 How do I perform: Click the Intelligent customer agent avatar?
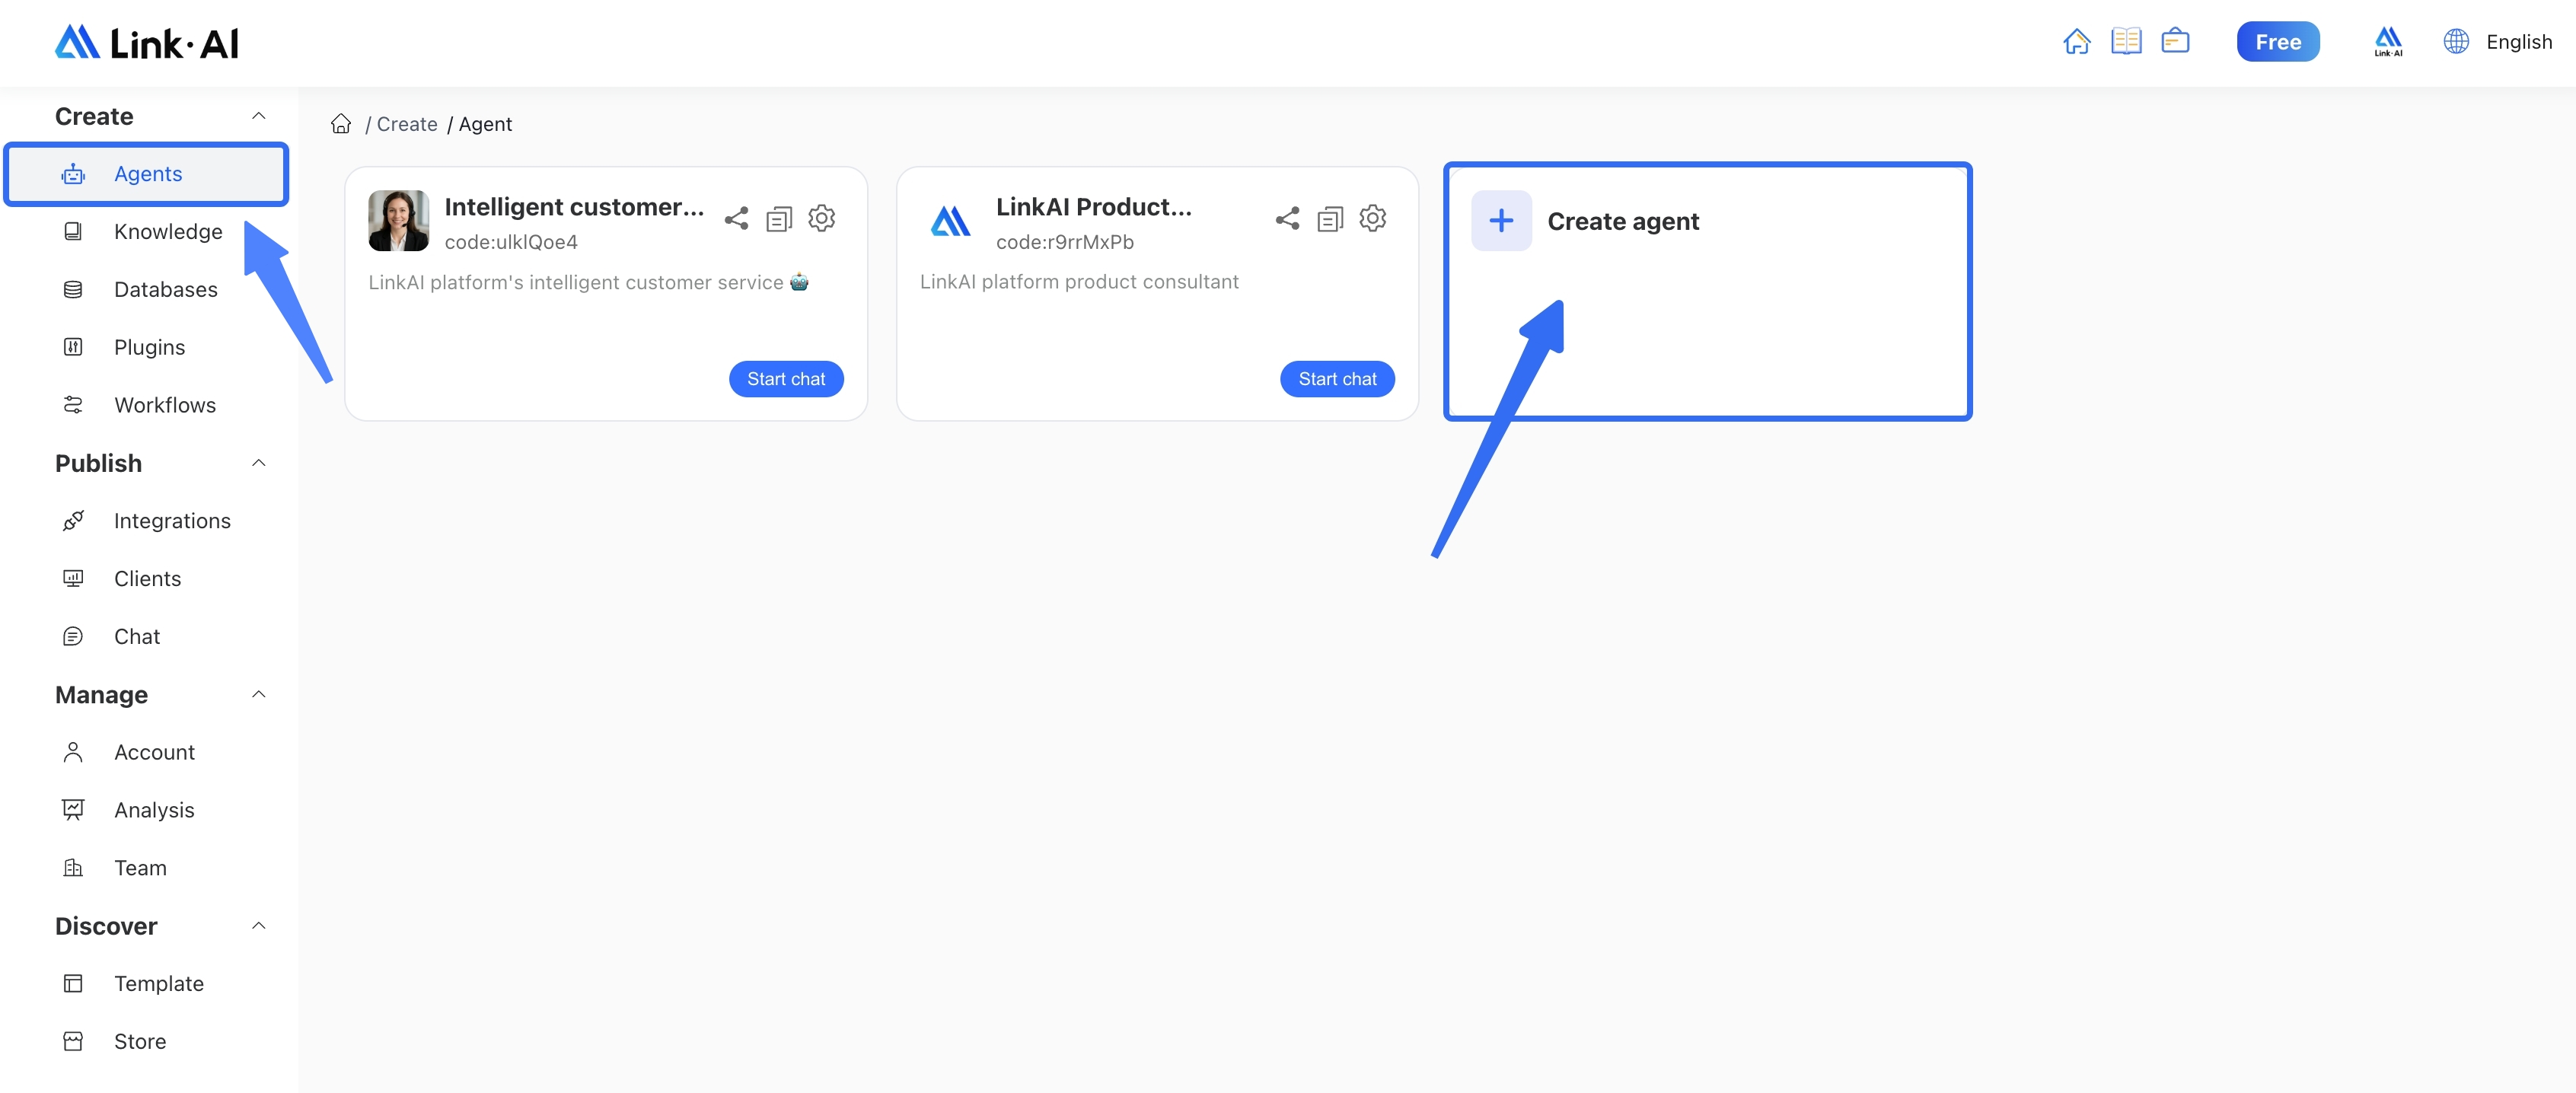[x=399, y=221]
